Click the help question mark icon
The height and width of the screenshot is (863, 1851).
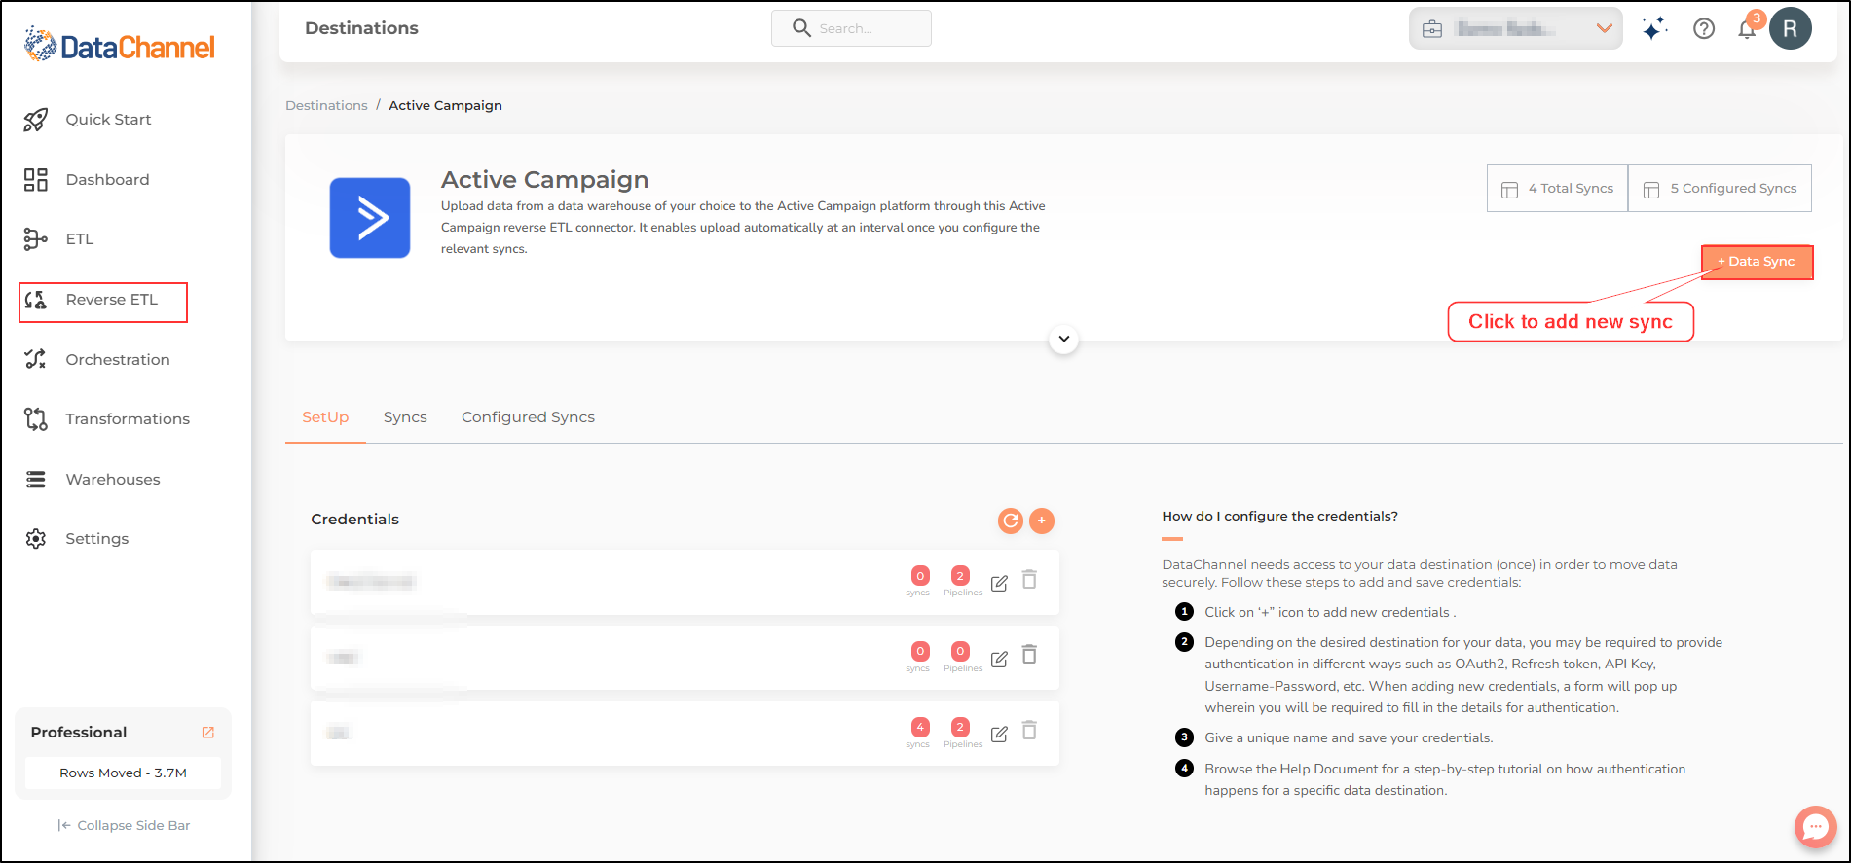point(1704,28)
